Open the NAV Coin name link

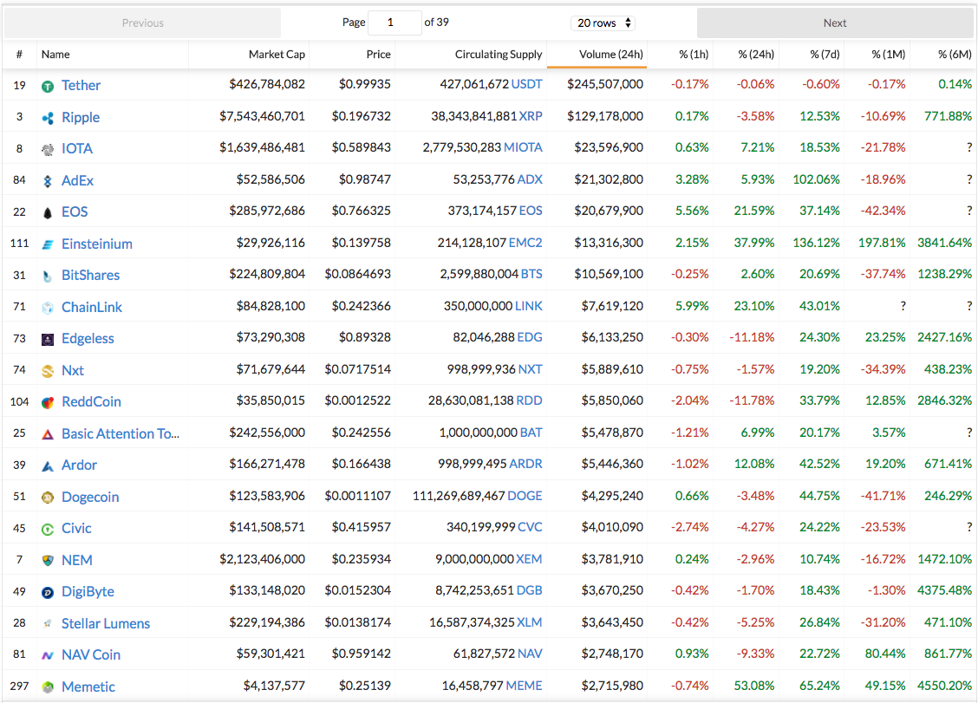91,655
